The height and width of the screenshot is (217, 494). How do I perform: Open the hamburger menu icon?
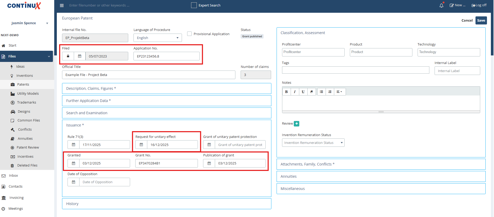coord(62,5)
